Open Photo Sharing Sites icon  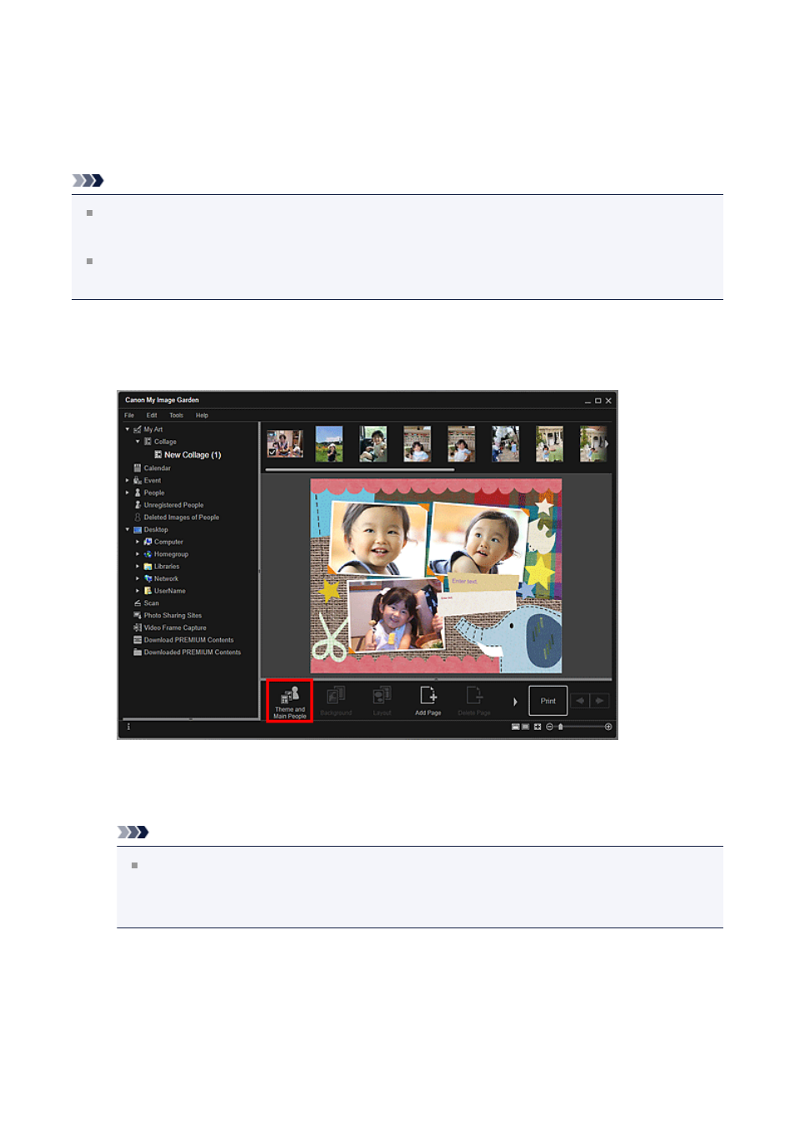point(137,616)
